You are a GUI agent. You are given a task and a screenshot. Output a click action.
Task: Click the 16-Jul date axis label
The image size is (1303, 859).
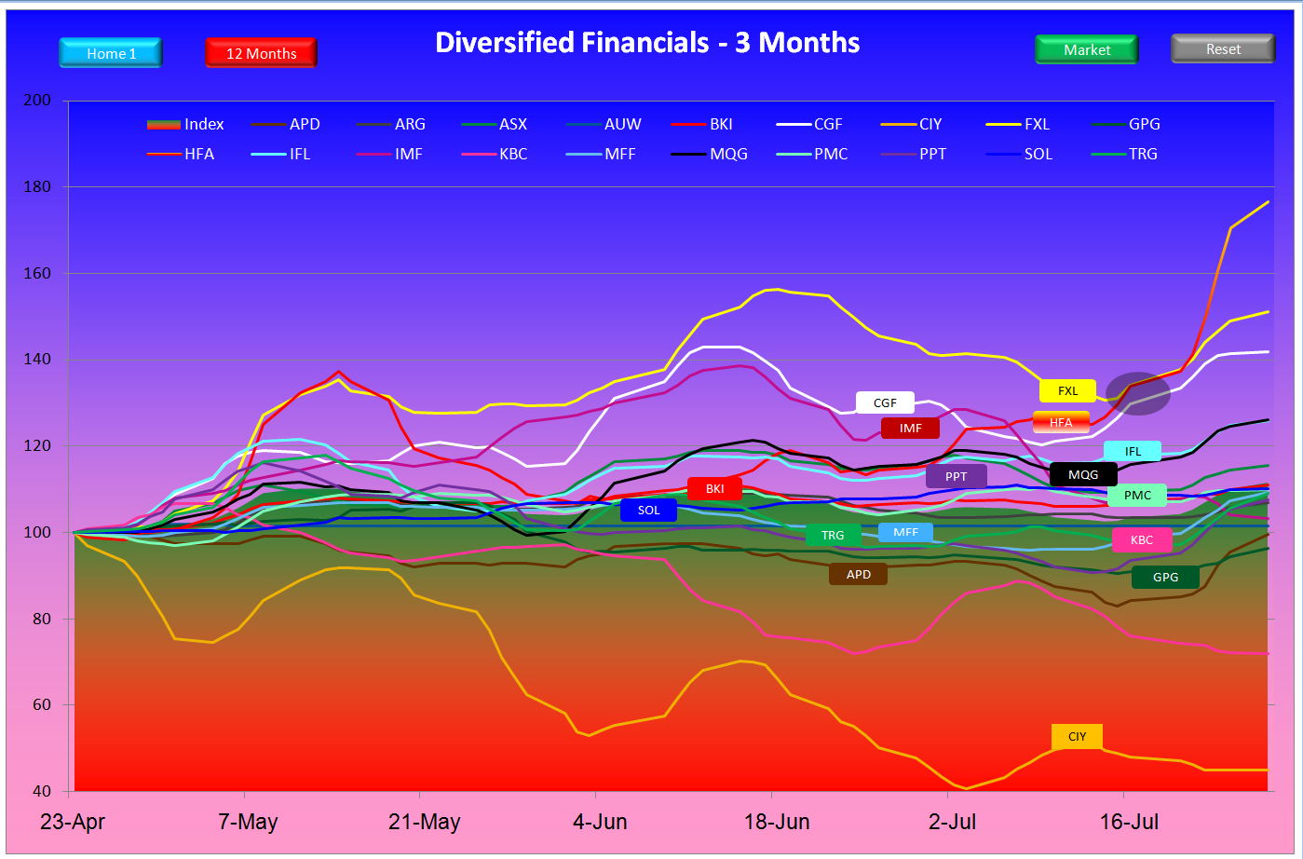(1127, 822)
